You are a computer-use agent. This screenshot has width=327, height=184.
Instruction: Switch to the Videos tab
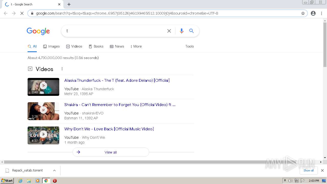[74, 47]
